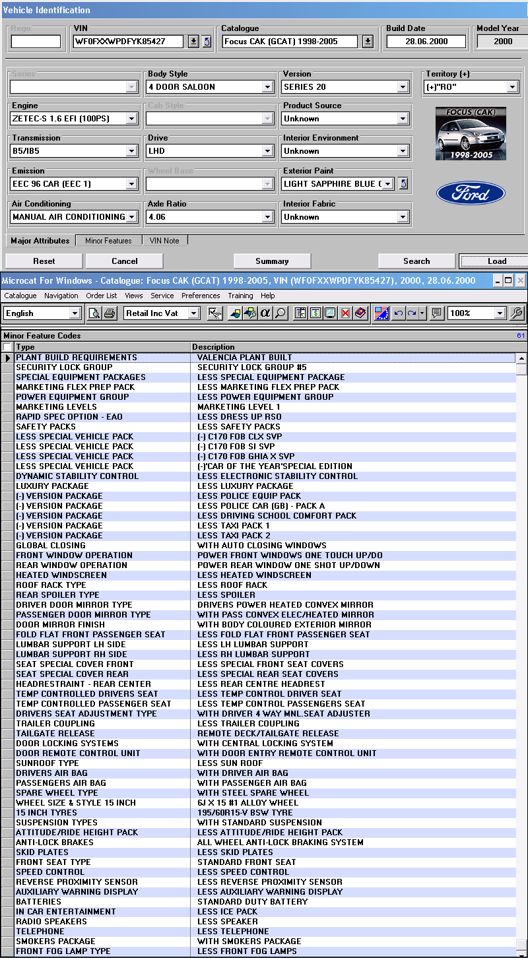The height and width of the screenshot is (958, 528).
Task: Click the red X toolbar icon
Action: pyautogui.click(x=345, y=313)
